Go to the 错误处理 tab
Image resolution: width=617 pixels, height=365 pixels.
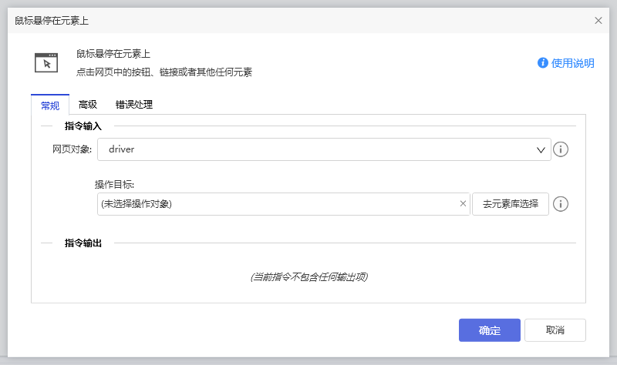(134, 105)
